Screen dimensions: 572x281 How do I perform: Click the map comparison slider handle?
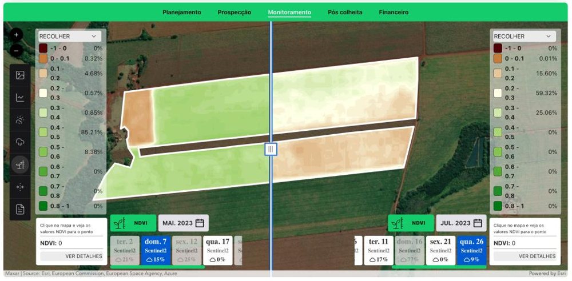coord(271,149)
